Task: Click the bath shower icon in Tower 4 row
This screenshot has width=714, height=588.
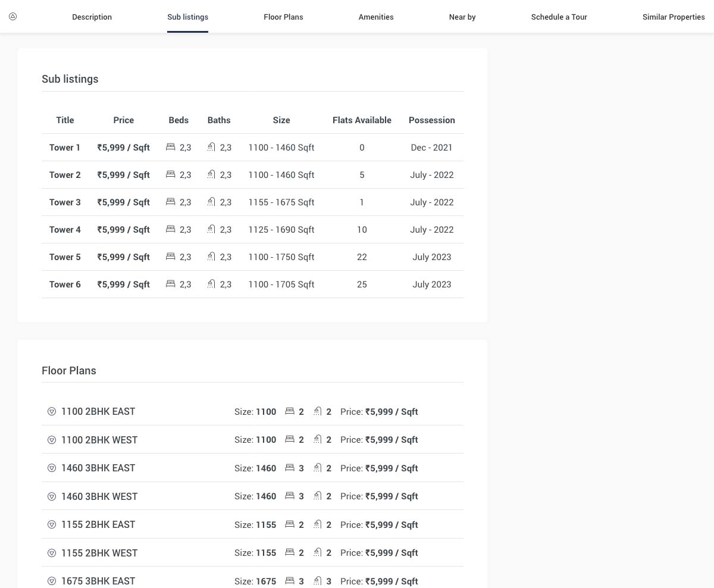Action: [x=211, y=229]
